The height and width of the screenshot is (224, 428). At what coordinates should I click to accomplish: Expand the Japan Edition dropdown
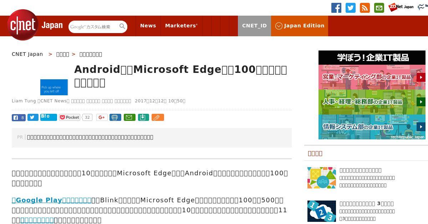click(300, 26)
